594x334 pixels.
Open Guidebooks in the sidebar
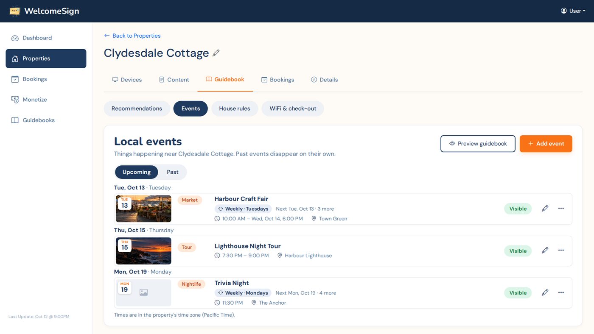point(46,120)
